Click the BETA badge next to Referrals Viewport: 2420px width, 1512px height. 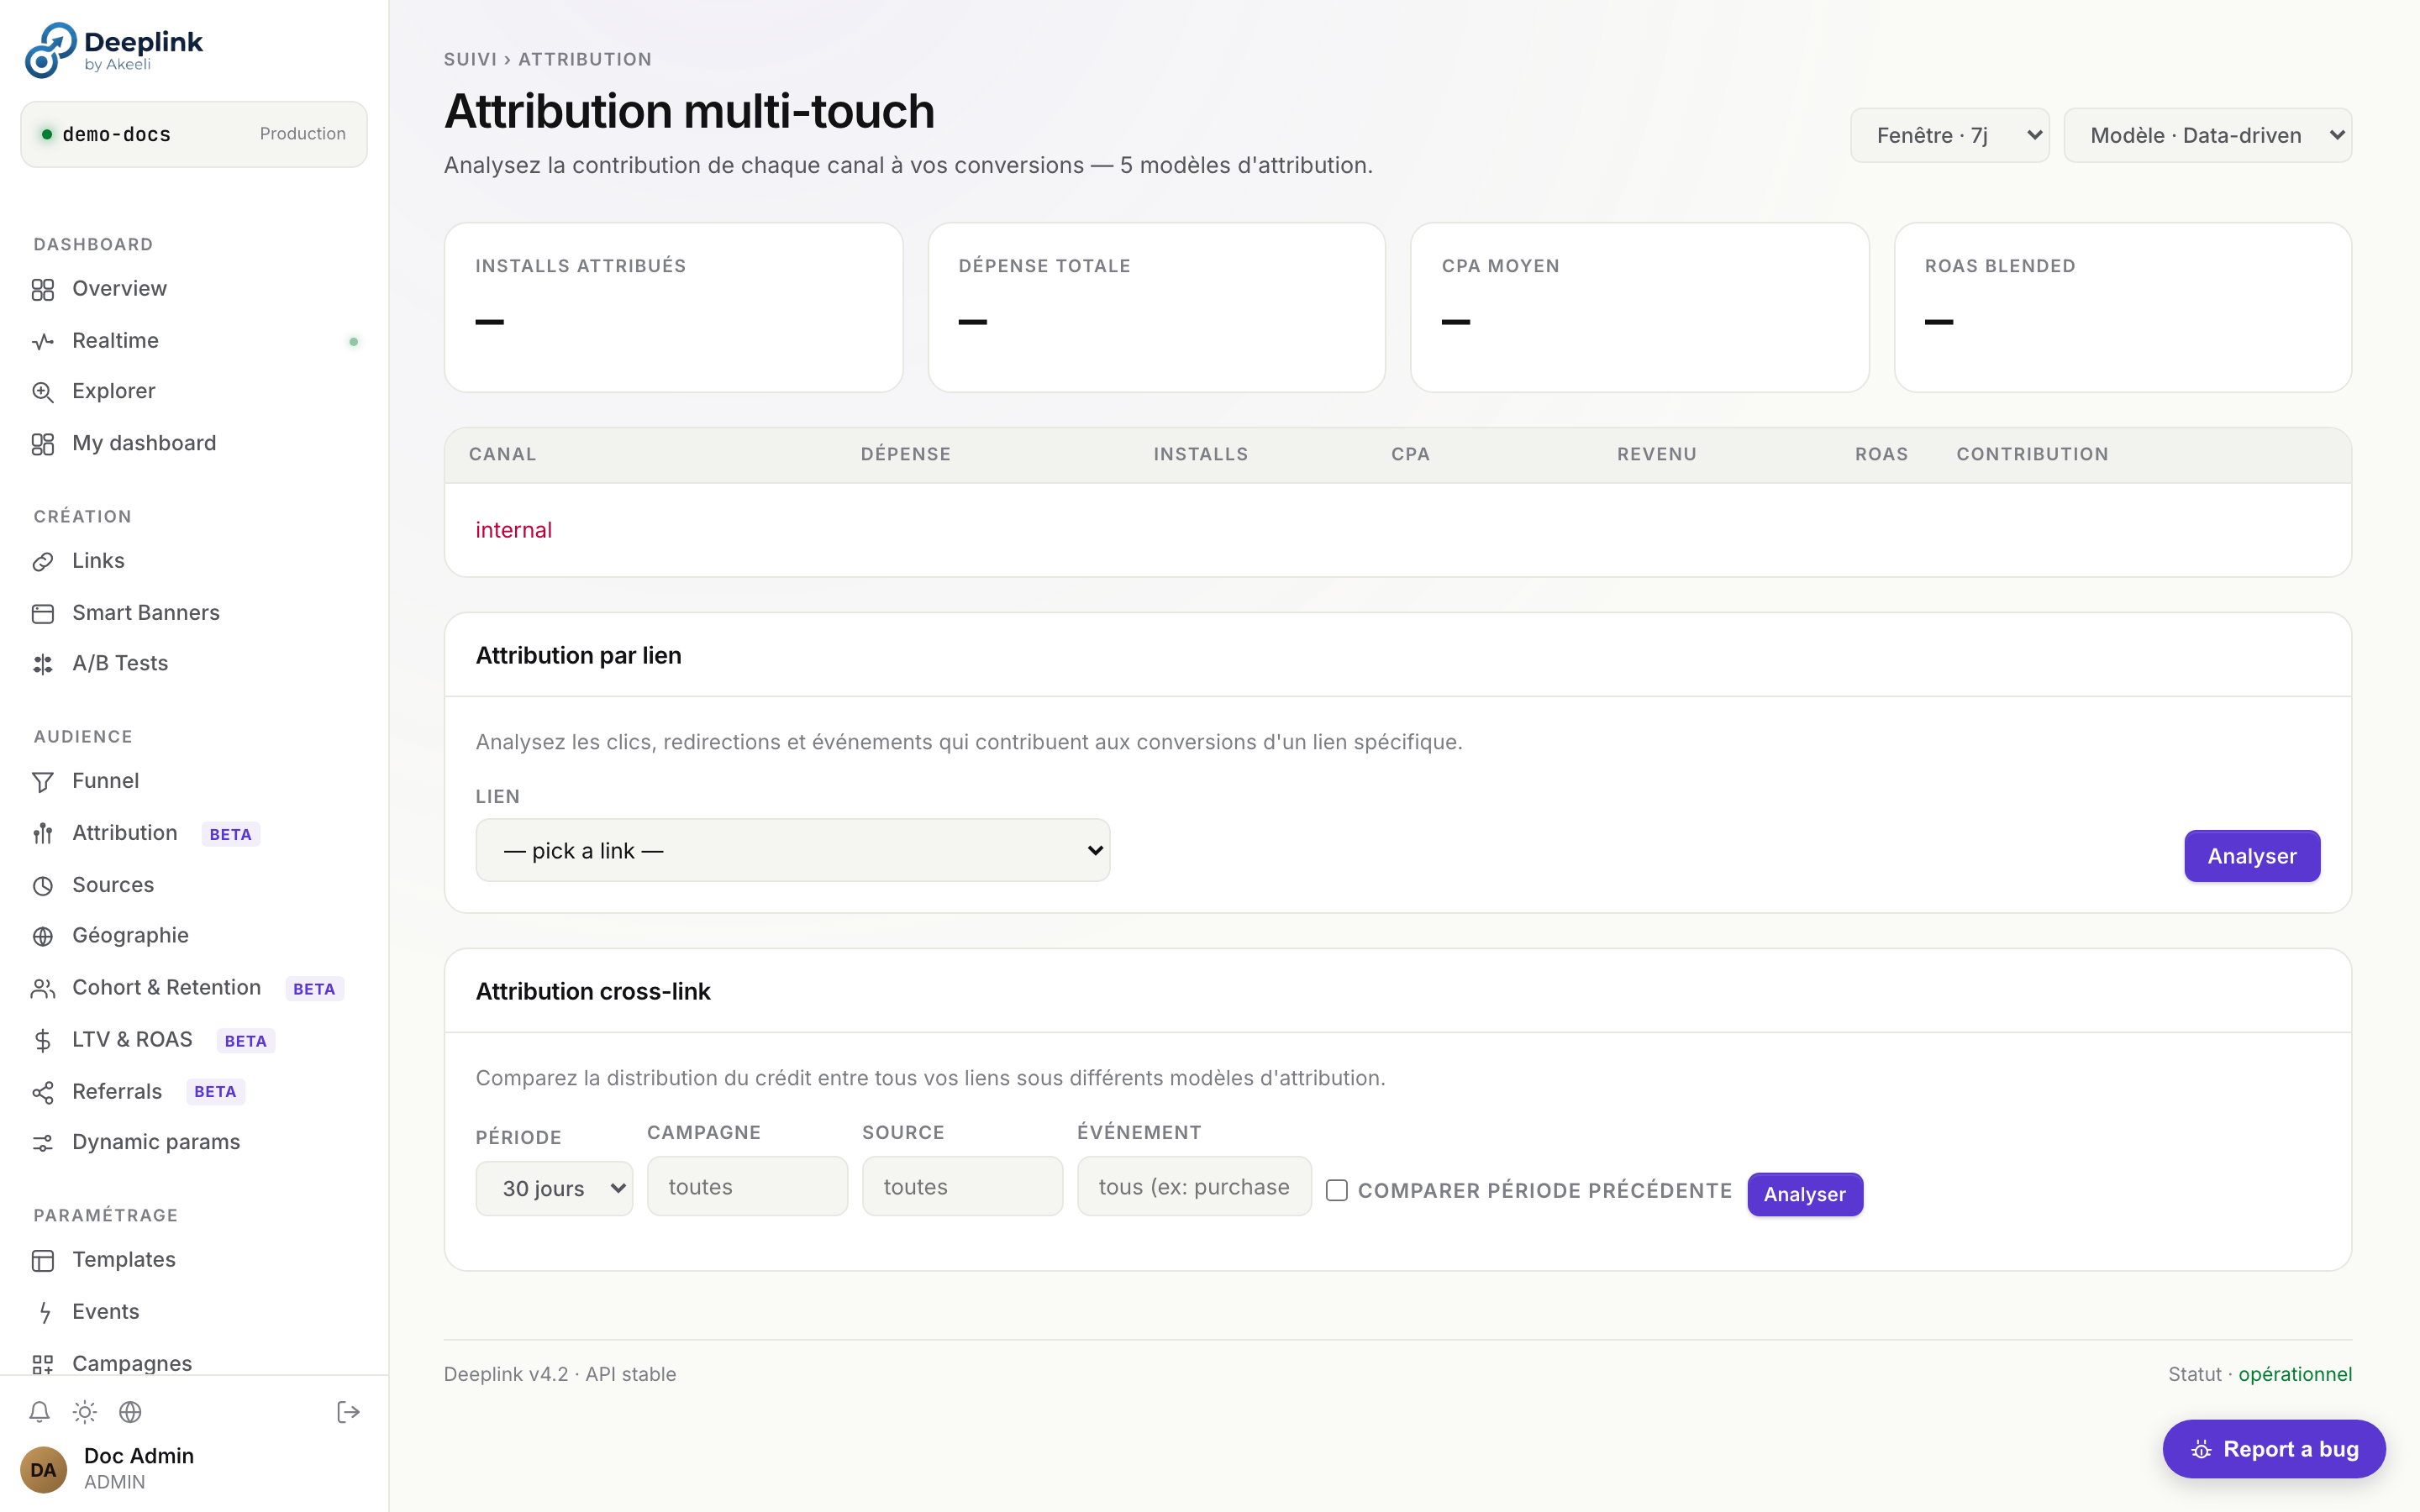(215, 1092)
